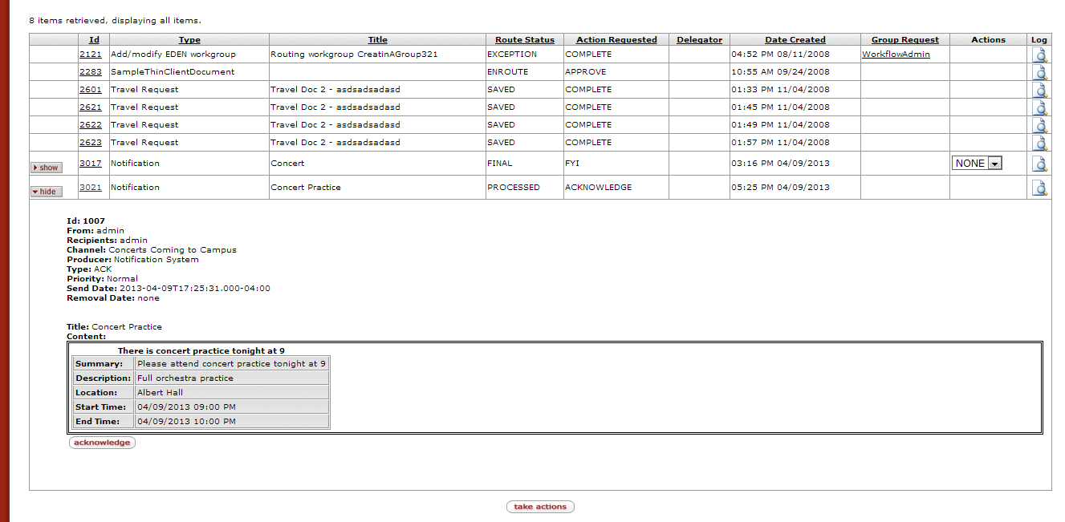This screenshot has height=522, width=1065.
Task: Expand row 3017 with show button
Action: click(x=46, y=168)
